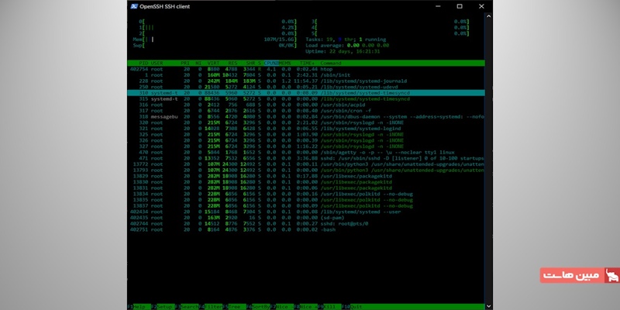The height and width of the screenshot is (310, 620).
Task: Select the highlighted systemd-timesyncd row PID 310
Action: (306, 93)
